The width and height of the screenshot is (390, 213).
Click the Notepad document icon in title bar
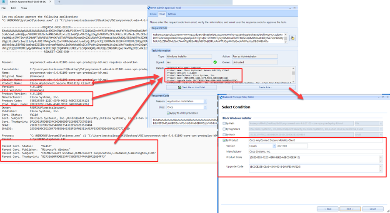tap(3, 2)
